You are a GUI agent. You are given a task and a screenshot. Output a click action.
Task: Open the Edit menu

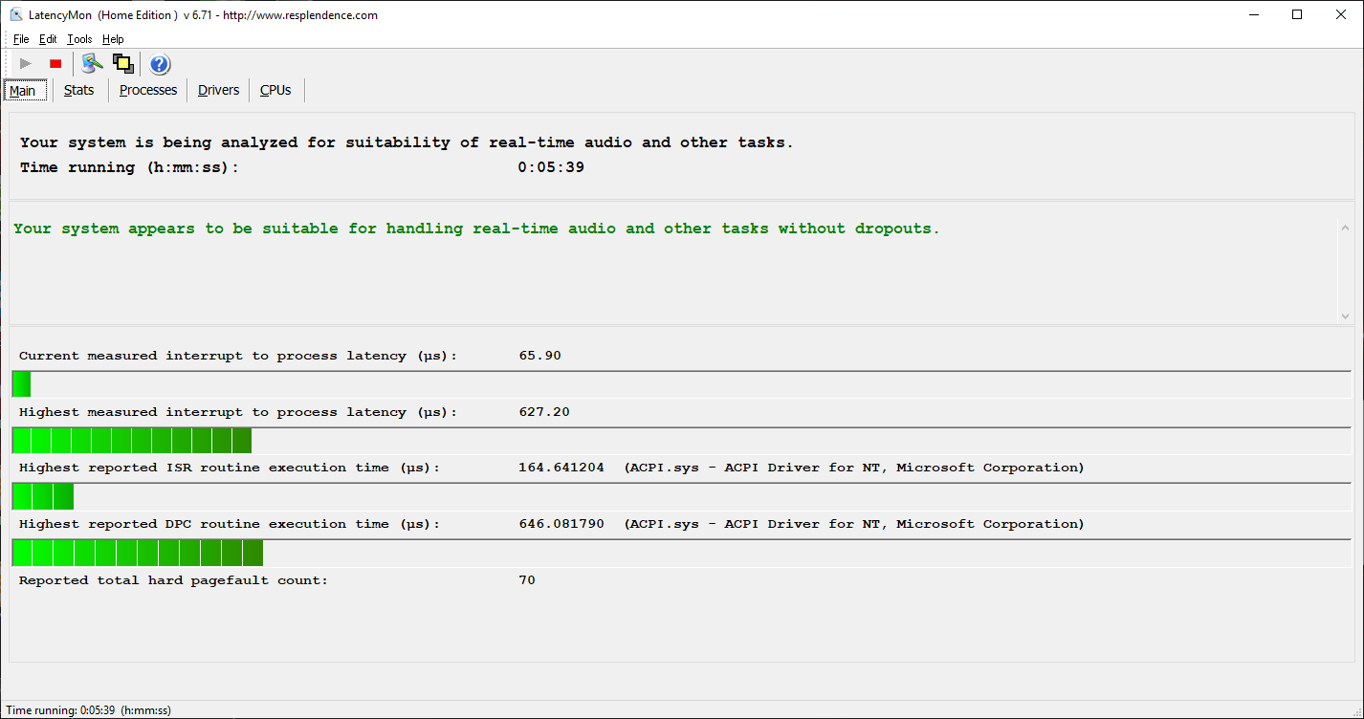[x=48, y=39]
